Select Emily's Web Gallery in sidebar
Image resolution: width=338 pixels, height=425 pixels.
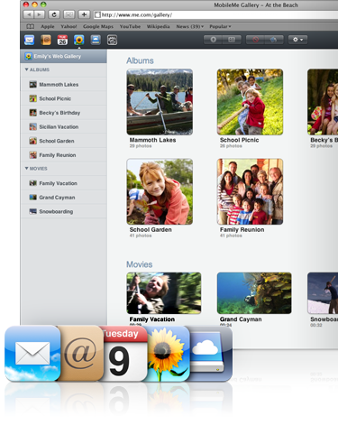[x=63, y=56]
